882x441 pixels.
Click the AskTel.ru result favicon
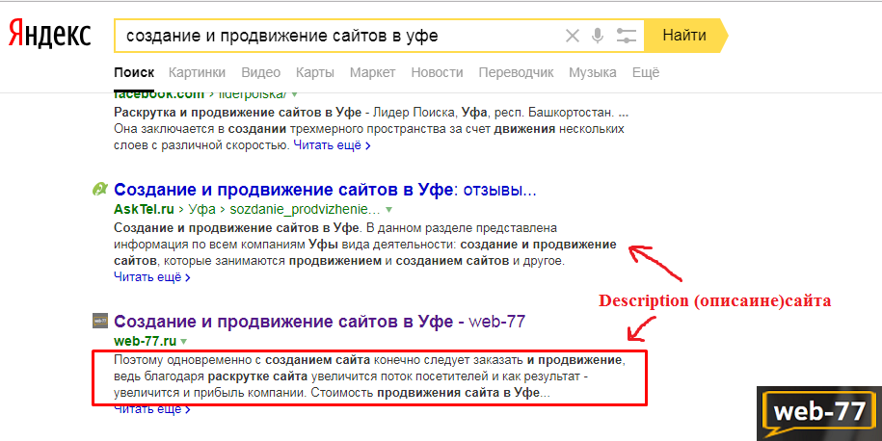coord(99,190)
